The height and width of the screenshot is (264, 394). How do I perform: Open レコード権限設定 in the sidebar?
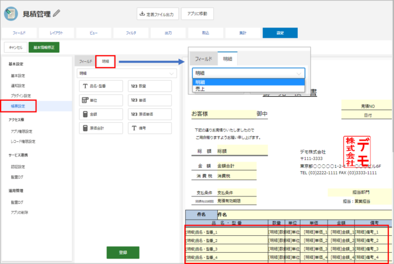[23, 141]
